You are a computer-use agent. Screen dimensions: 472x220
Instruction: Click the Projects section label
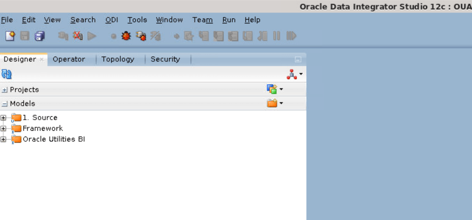pos(24,90)
